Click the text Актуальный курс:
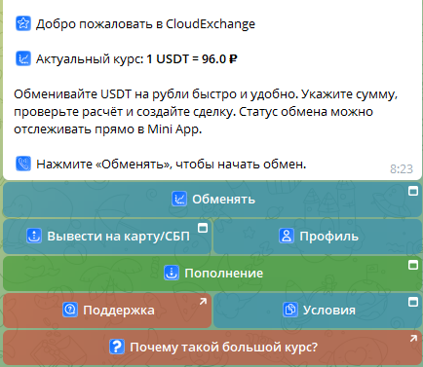Screen dimensions: 423x367 click(x=90, y=59)
